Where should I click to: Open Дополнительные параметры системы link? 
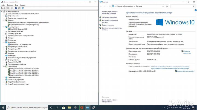click(112, 29)
